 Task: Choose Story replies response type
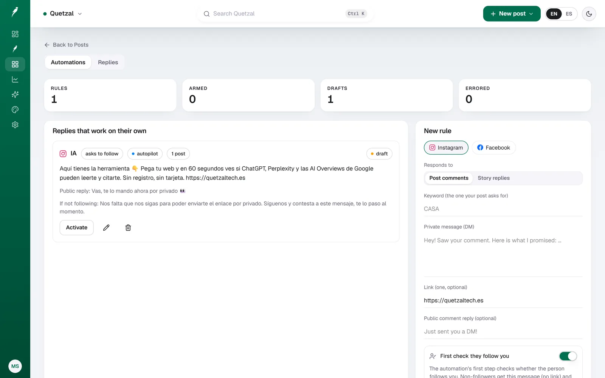[493, 178]
